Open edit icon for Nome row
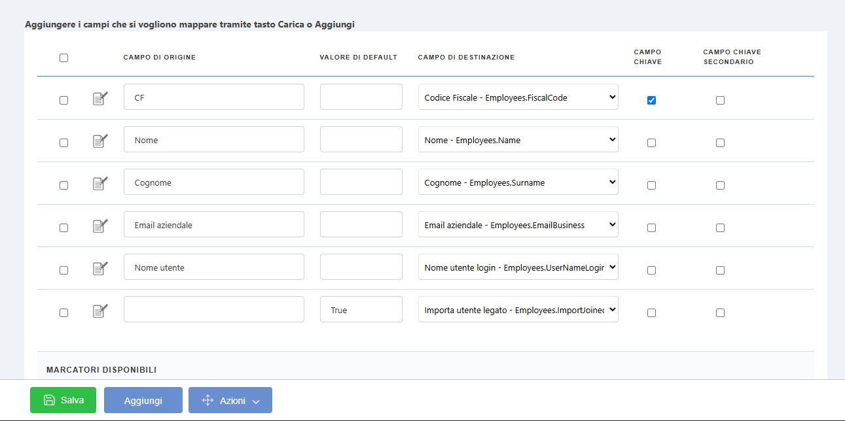The width and height of the screenshot is (845, 421). tap(100, 141)
